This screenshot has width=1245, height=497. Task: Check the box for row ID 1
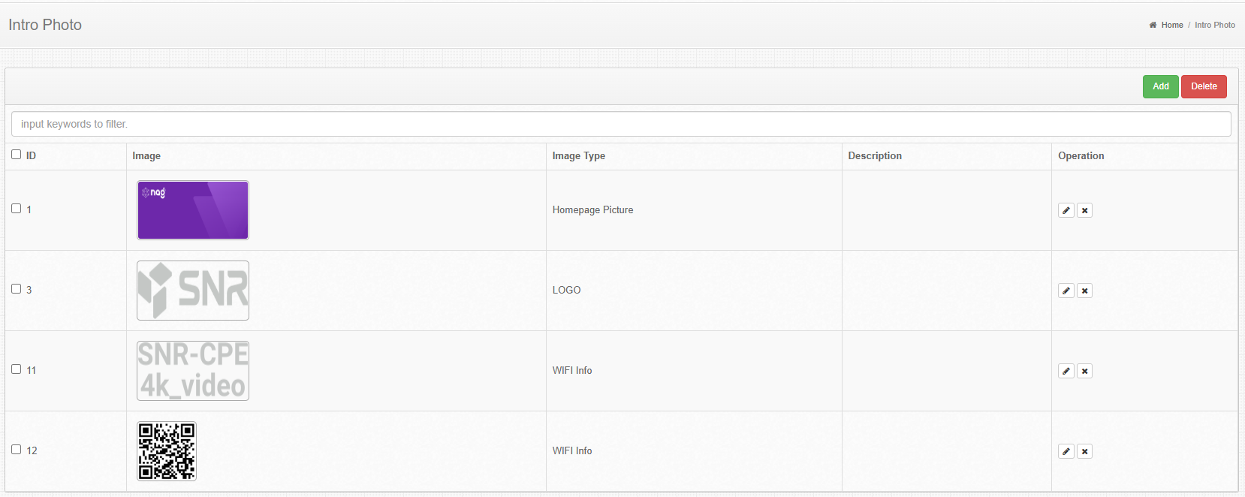(17, 209)
